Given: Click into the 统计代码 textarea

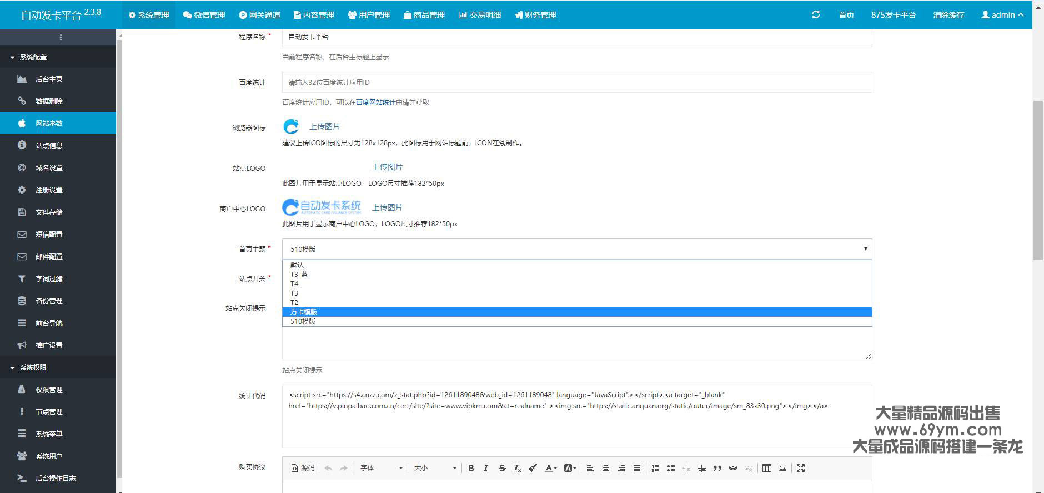Looking at the screenshot, I should tap(577, 416).
